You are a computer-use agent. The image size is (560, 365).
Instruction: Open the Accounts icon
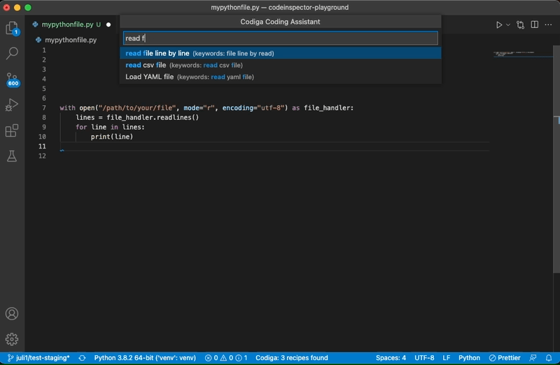tap(12, 314)
